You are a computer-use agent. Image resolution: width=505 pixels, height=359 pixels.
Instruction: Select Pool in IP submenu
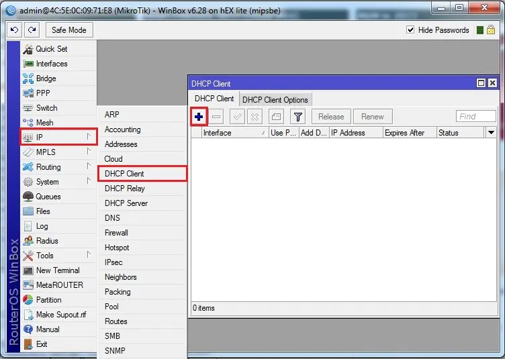click(x=142, y=307)
